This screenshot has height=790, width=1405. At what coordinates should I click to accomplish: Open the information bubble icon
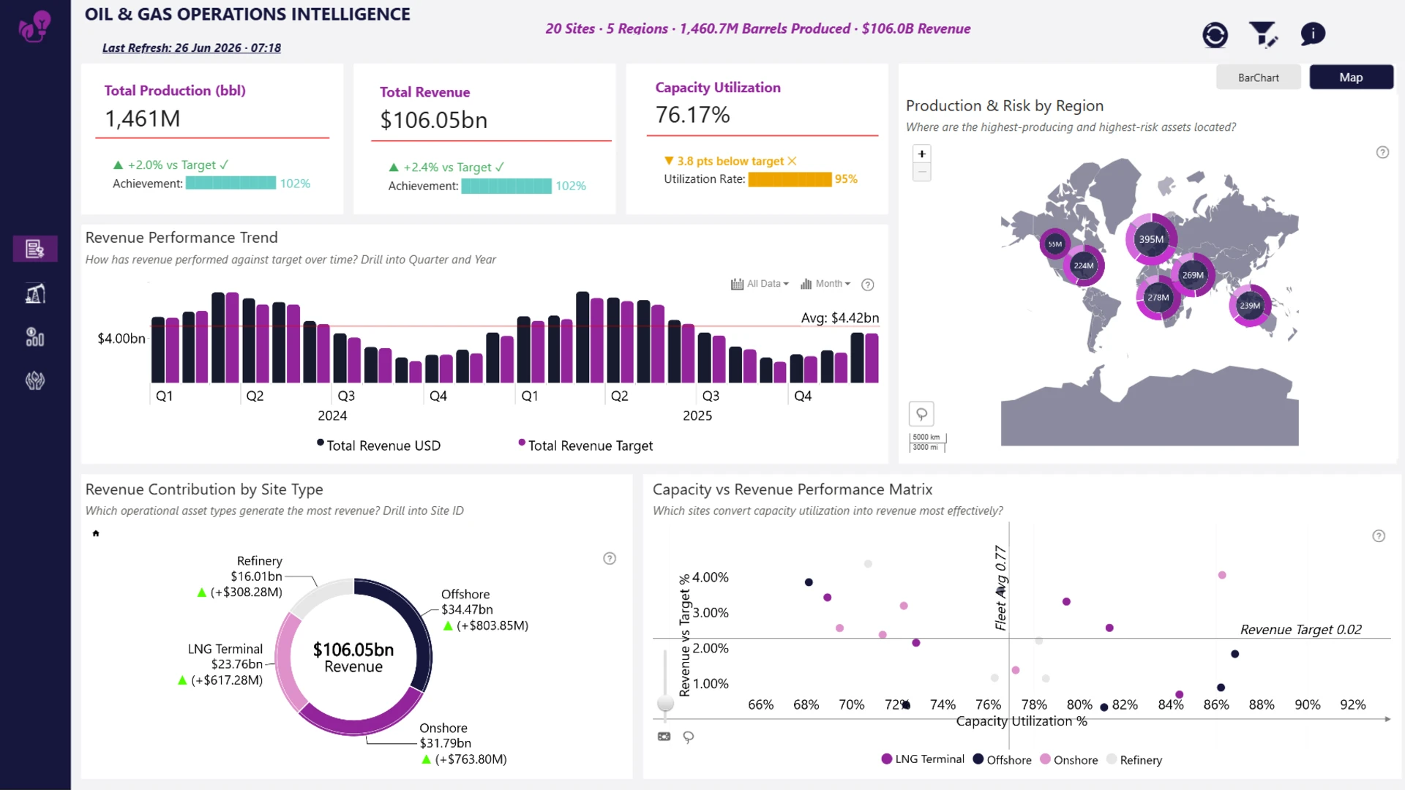[1313, 34]
